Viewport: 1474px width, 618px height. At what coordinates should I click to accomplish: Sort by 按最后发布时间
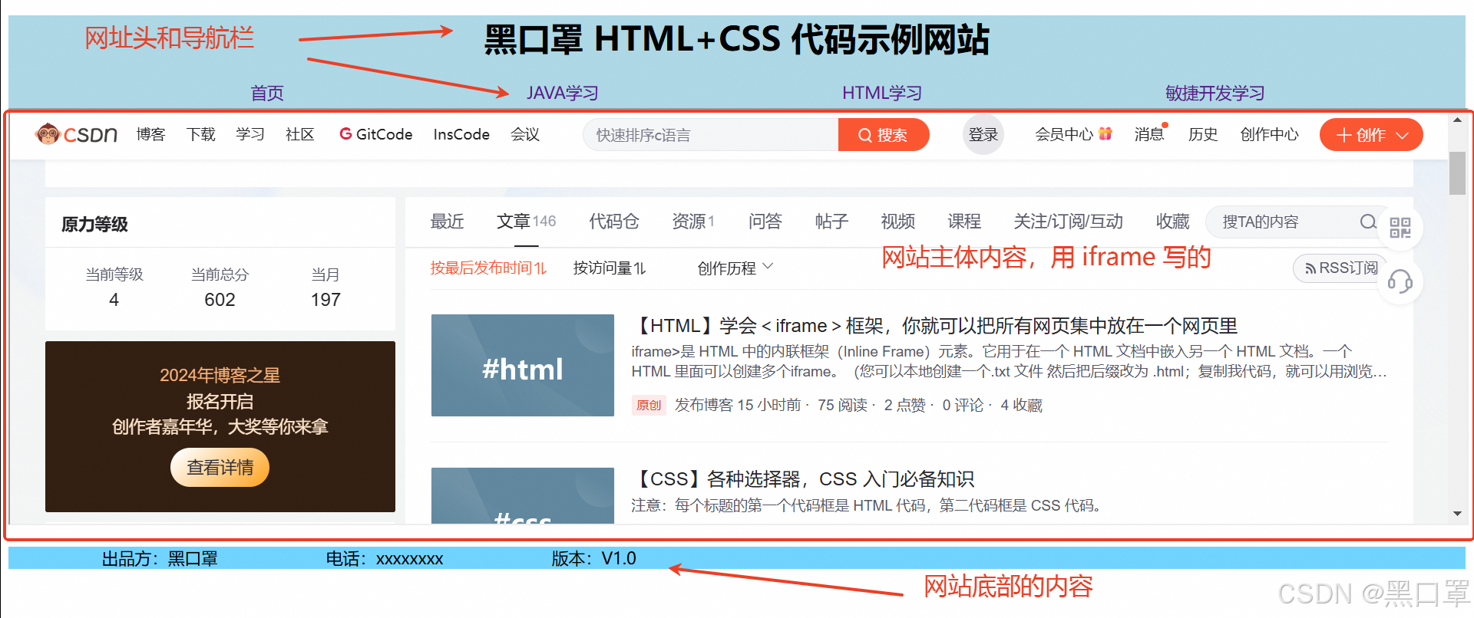tap(488, 268)
